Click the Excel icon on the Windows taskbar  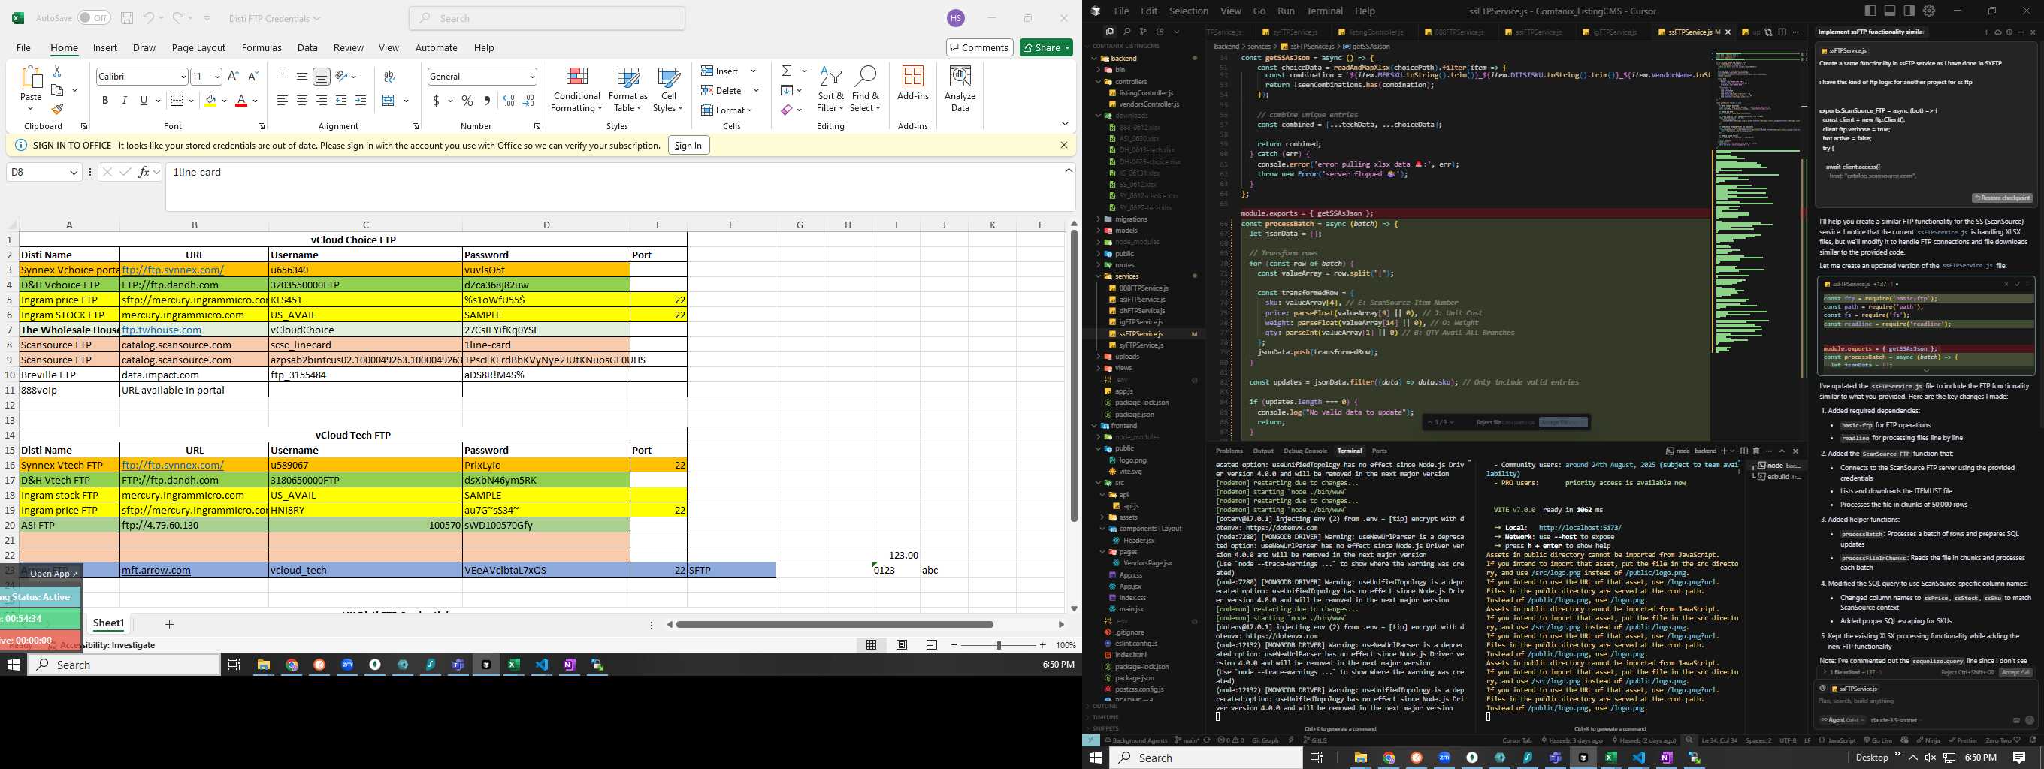point(513,665)
